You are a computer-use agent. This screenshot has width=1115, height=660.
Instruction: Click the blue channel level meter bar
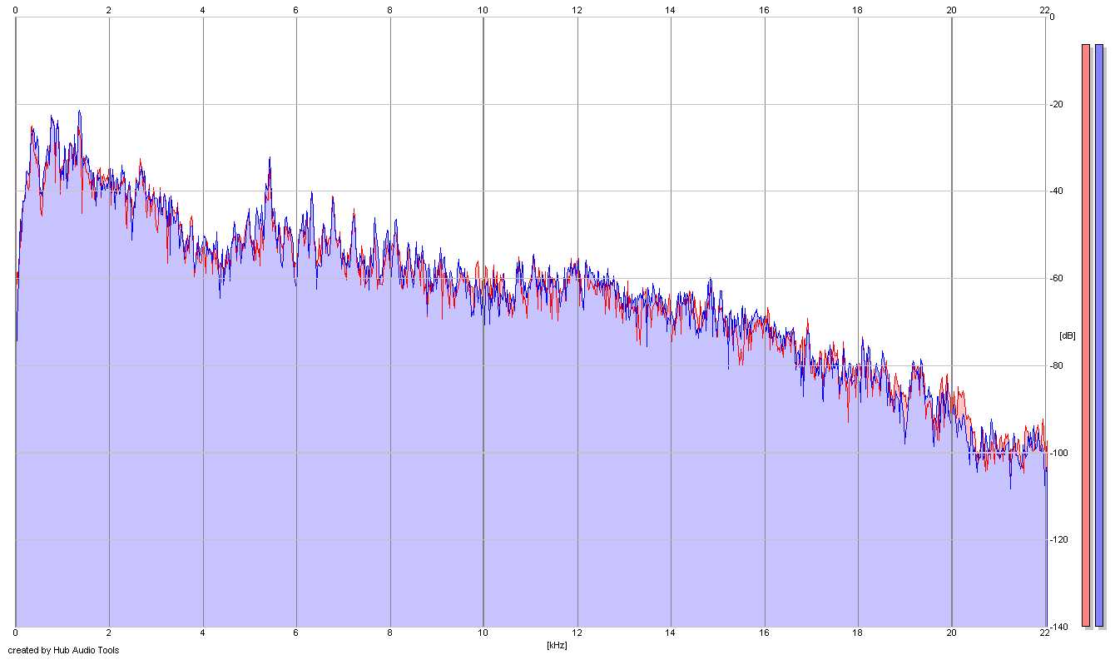click(1099, 333)
